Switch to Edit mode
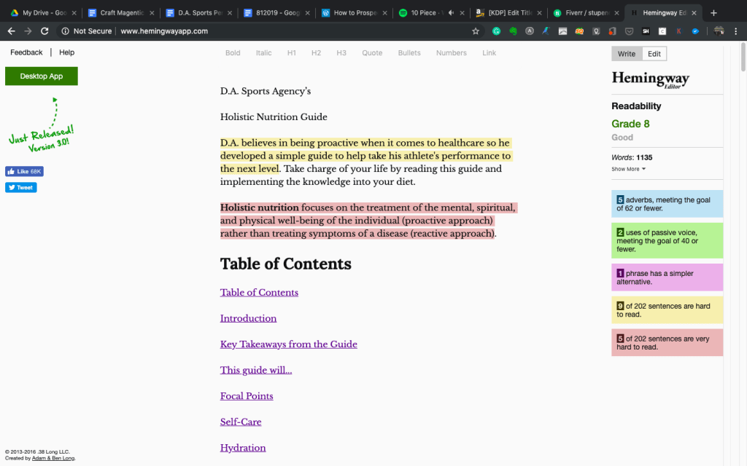 (x=654, y=54)
